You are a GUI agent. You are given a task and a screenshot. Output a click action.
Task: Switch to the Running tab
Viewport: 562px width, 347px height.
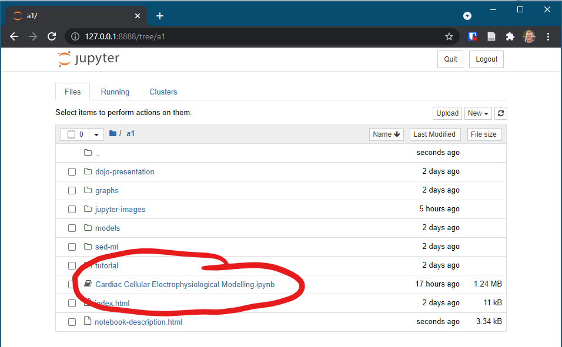[x=115, y=92]
